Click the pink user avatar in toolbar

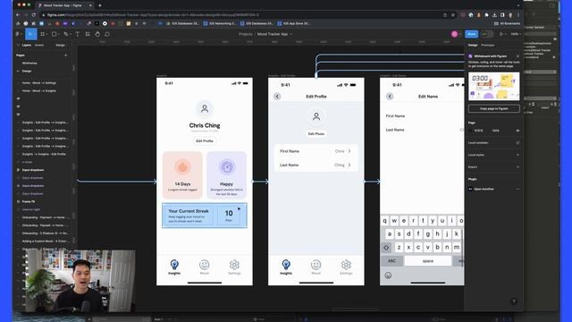pyautogui.click(x=454, y=34)
